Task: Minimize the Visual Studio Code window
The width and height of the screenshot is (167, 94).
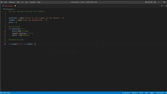Action: [x=159, y=2]
